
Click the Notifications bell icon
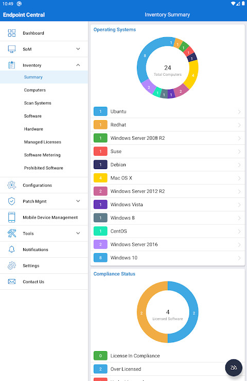pos(12,250)
